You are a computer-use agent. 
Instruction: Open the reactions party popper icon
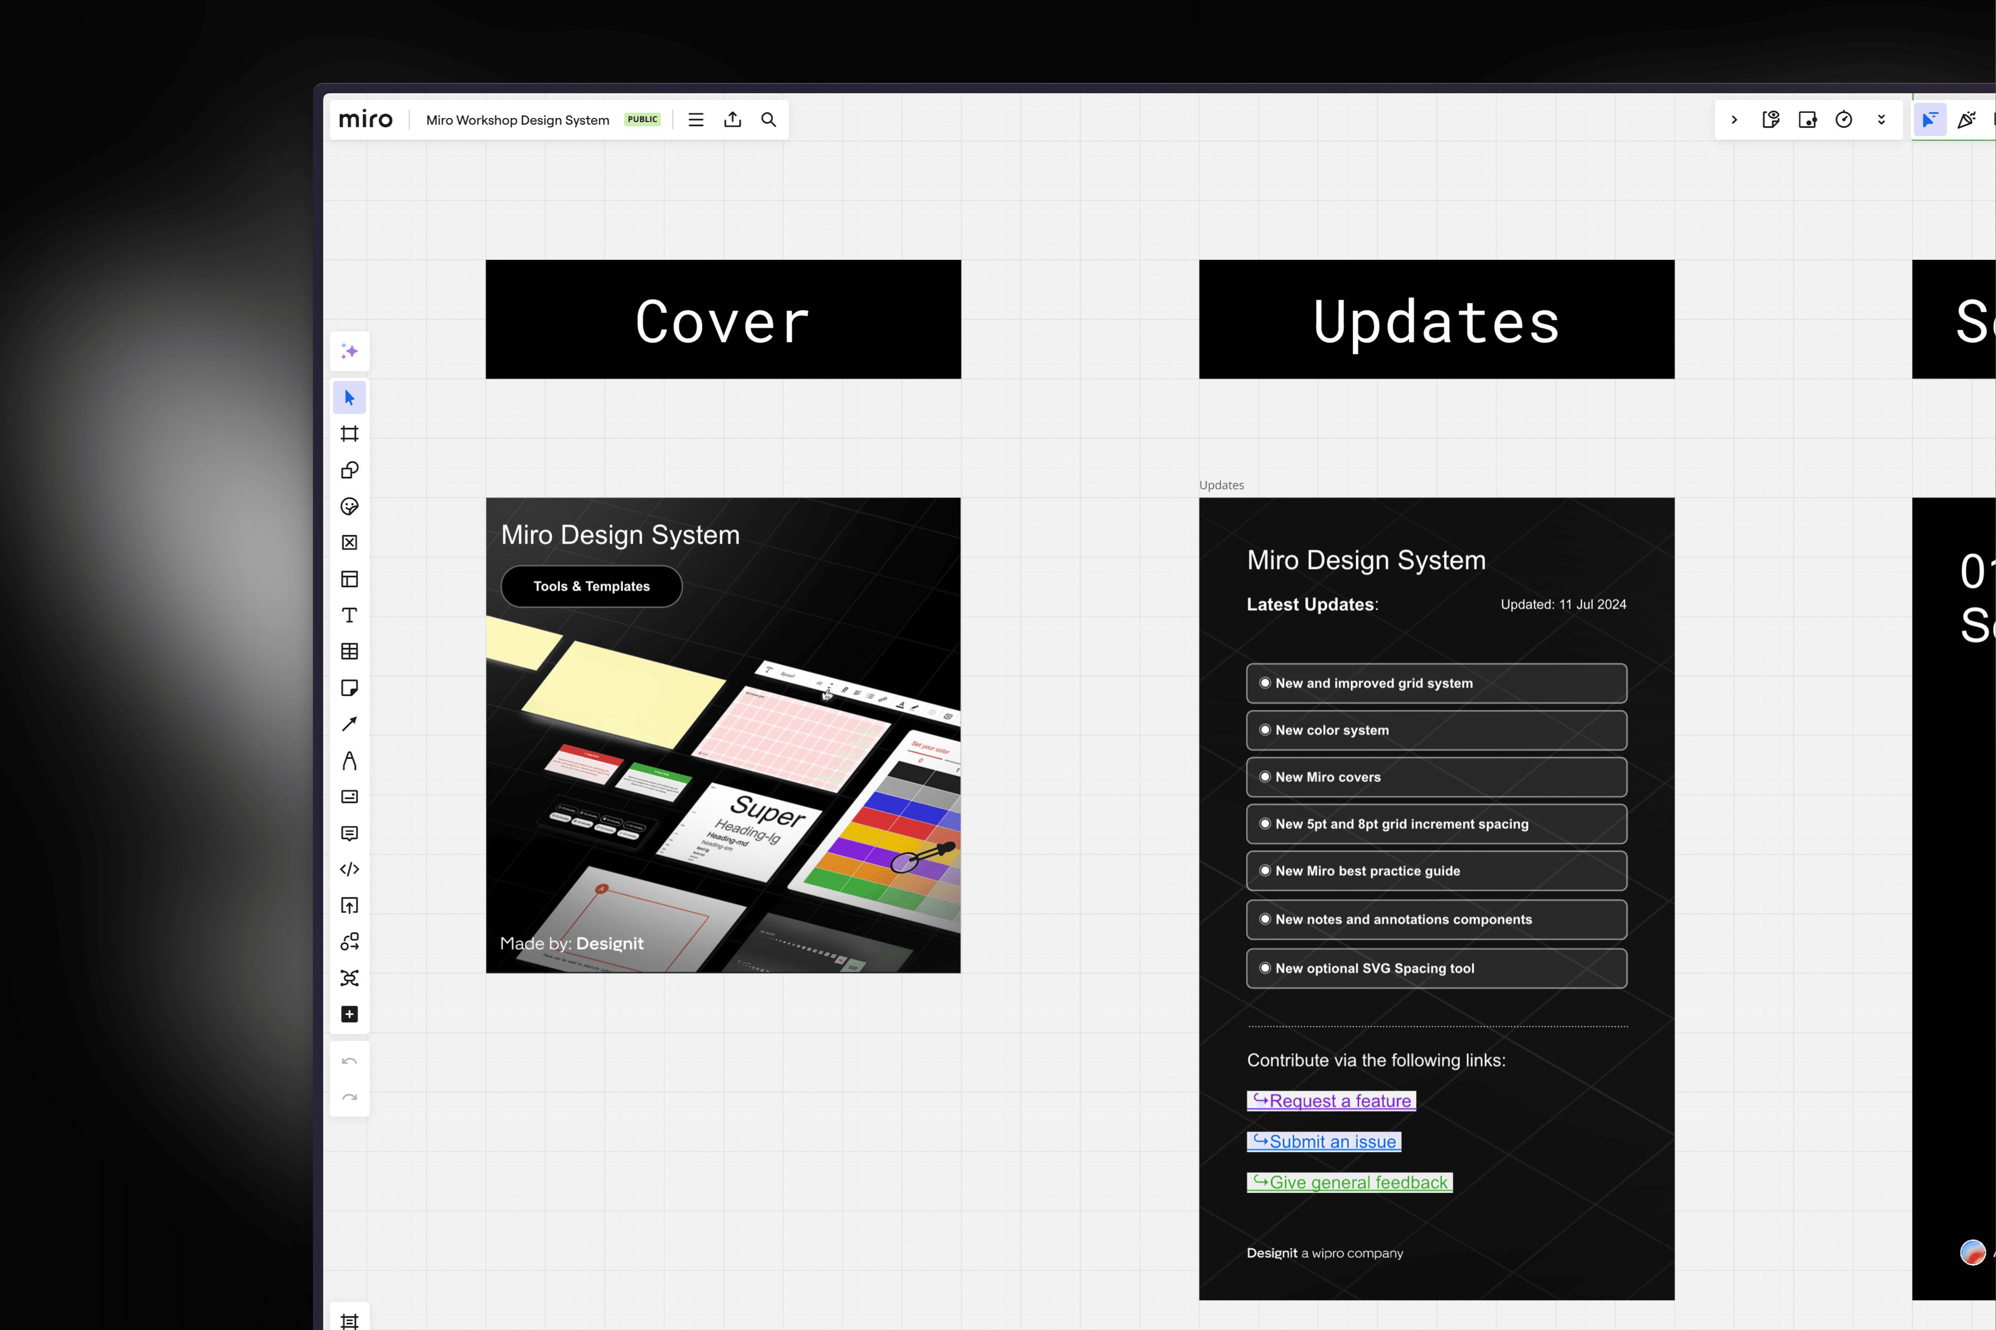(x=1967, y=121)
